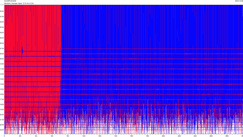Click the 26m axis tick label
This screenshot has height=137, width=243.
pos(211,136)
